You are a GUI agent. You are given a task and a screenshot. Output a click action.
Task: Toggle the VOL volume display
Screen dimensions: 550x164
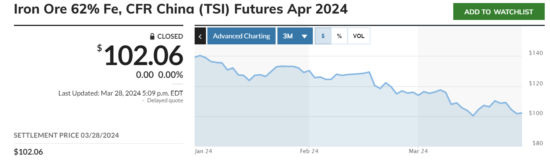359,36
